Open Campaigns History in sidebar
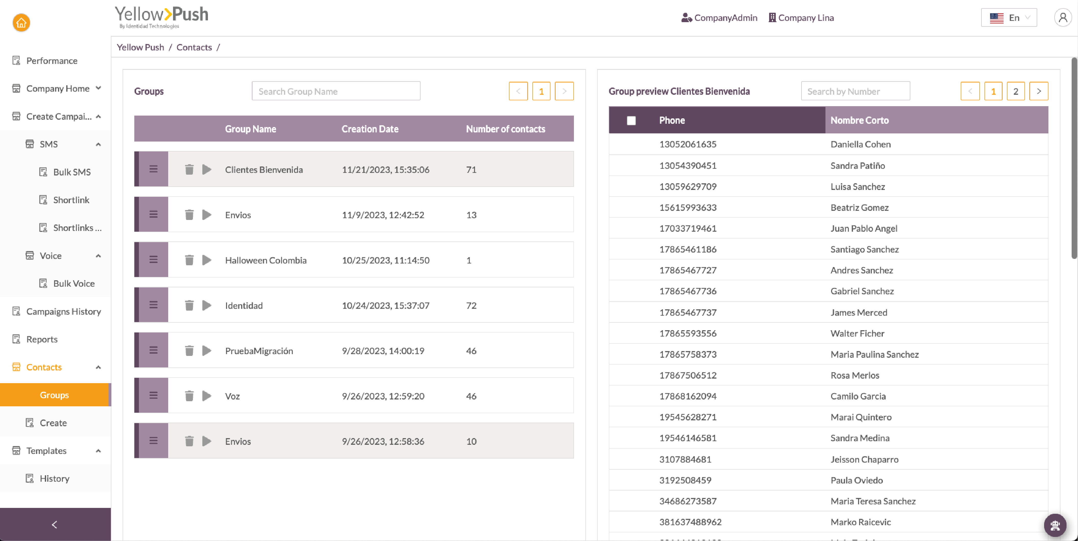This screenshot has height=541, width=1078. click(64, 311)
